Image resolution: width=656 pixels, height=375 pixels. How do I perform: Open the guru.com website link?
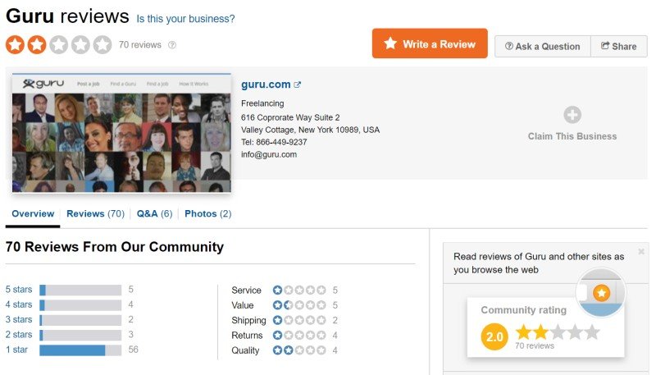click(266, 85)
